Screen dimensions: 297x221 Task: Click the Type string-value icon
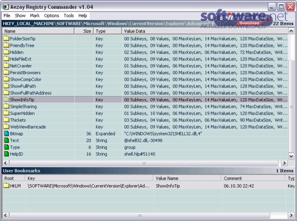pyautogui.click(x=7, y=147)
